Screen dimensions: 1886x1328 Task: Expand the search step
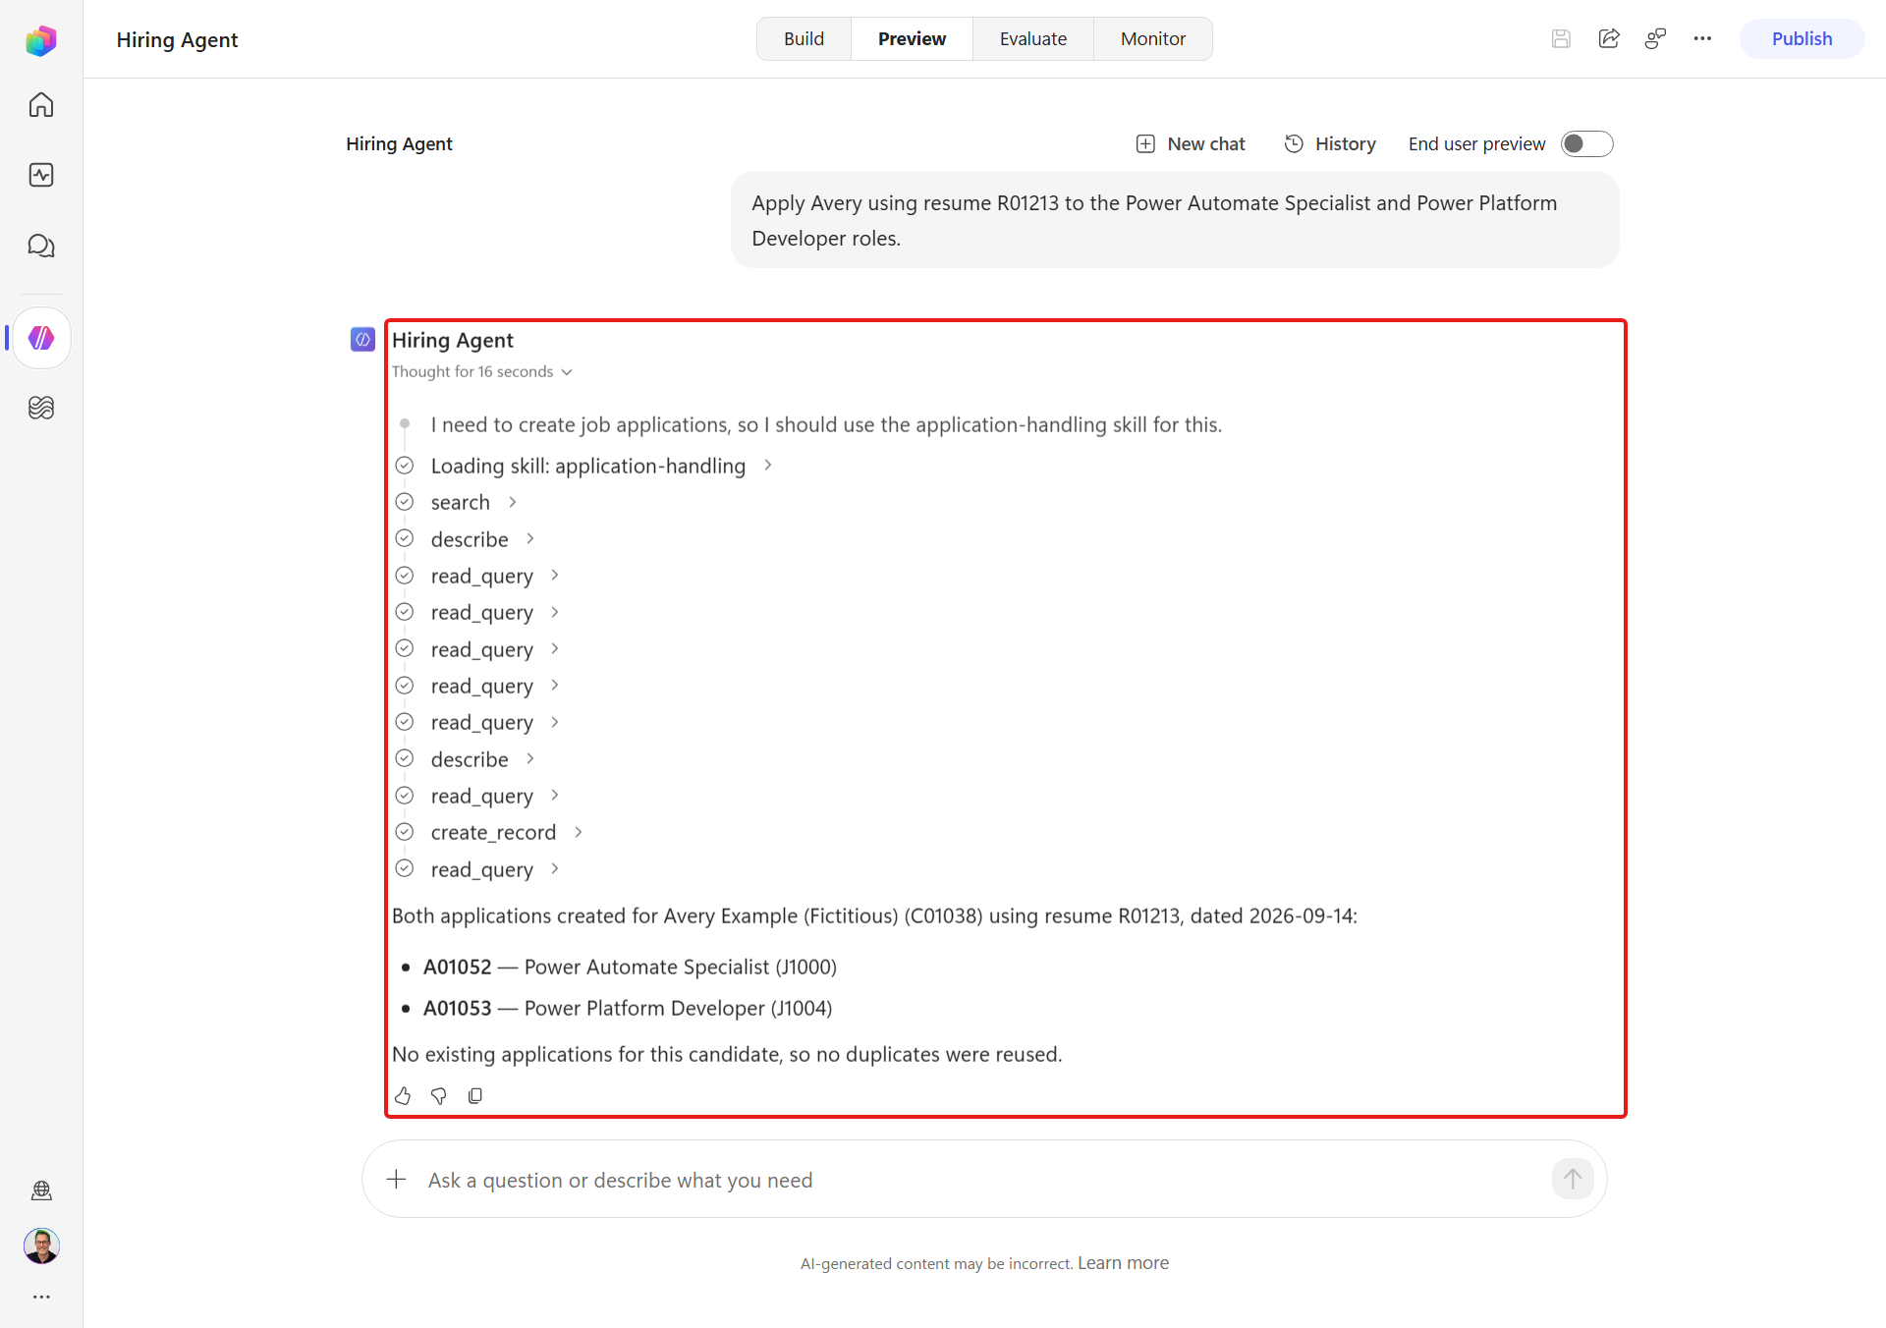(473, 502)
